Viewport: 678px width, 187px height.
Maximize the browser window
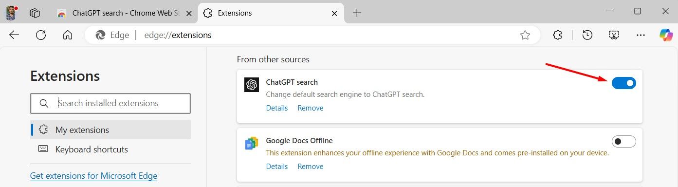coord(638,11)
